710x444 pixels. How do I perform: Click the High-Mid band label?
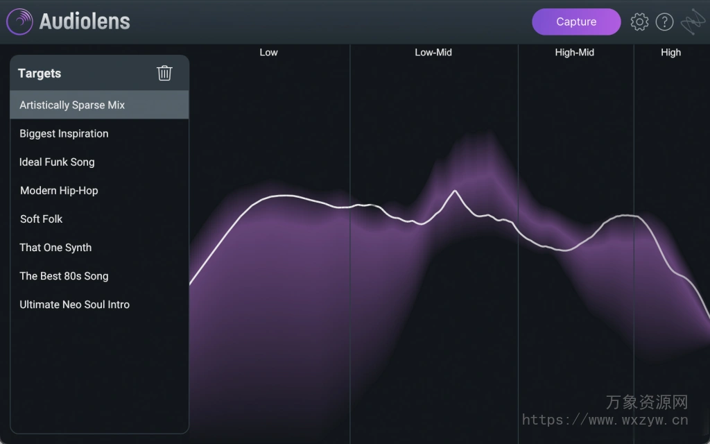[x=574, y=52]
